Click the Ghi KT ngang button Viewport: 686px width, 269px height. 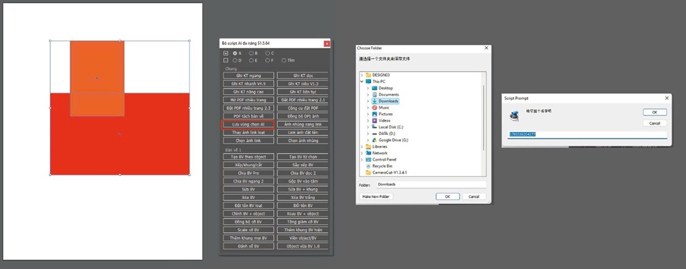click(249, 75)
